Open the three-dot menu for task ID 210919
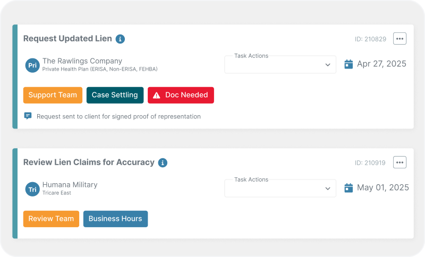This screenshot has width=425, height=257. coord(400,162)
